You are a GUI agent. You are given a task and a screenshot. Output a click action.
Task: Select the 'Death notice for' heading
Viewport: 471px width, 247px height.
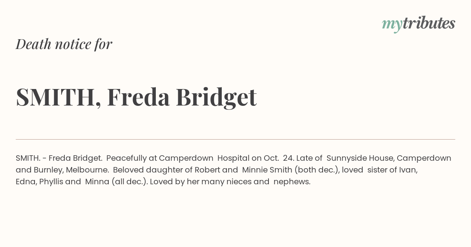click(64, 44)
